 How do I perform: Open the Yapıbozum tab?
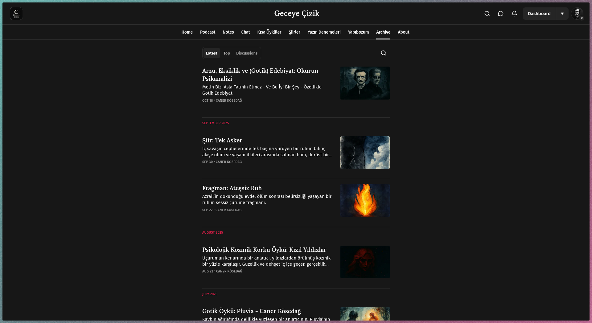pos(358,32)
